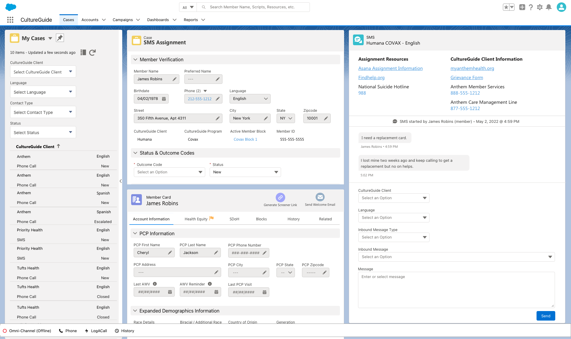Image resolution: width=571 pixels, height=339 pixels.
Task: Open the notifications bell
Action: [549, 7]
